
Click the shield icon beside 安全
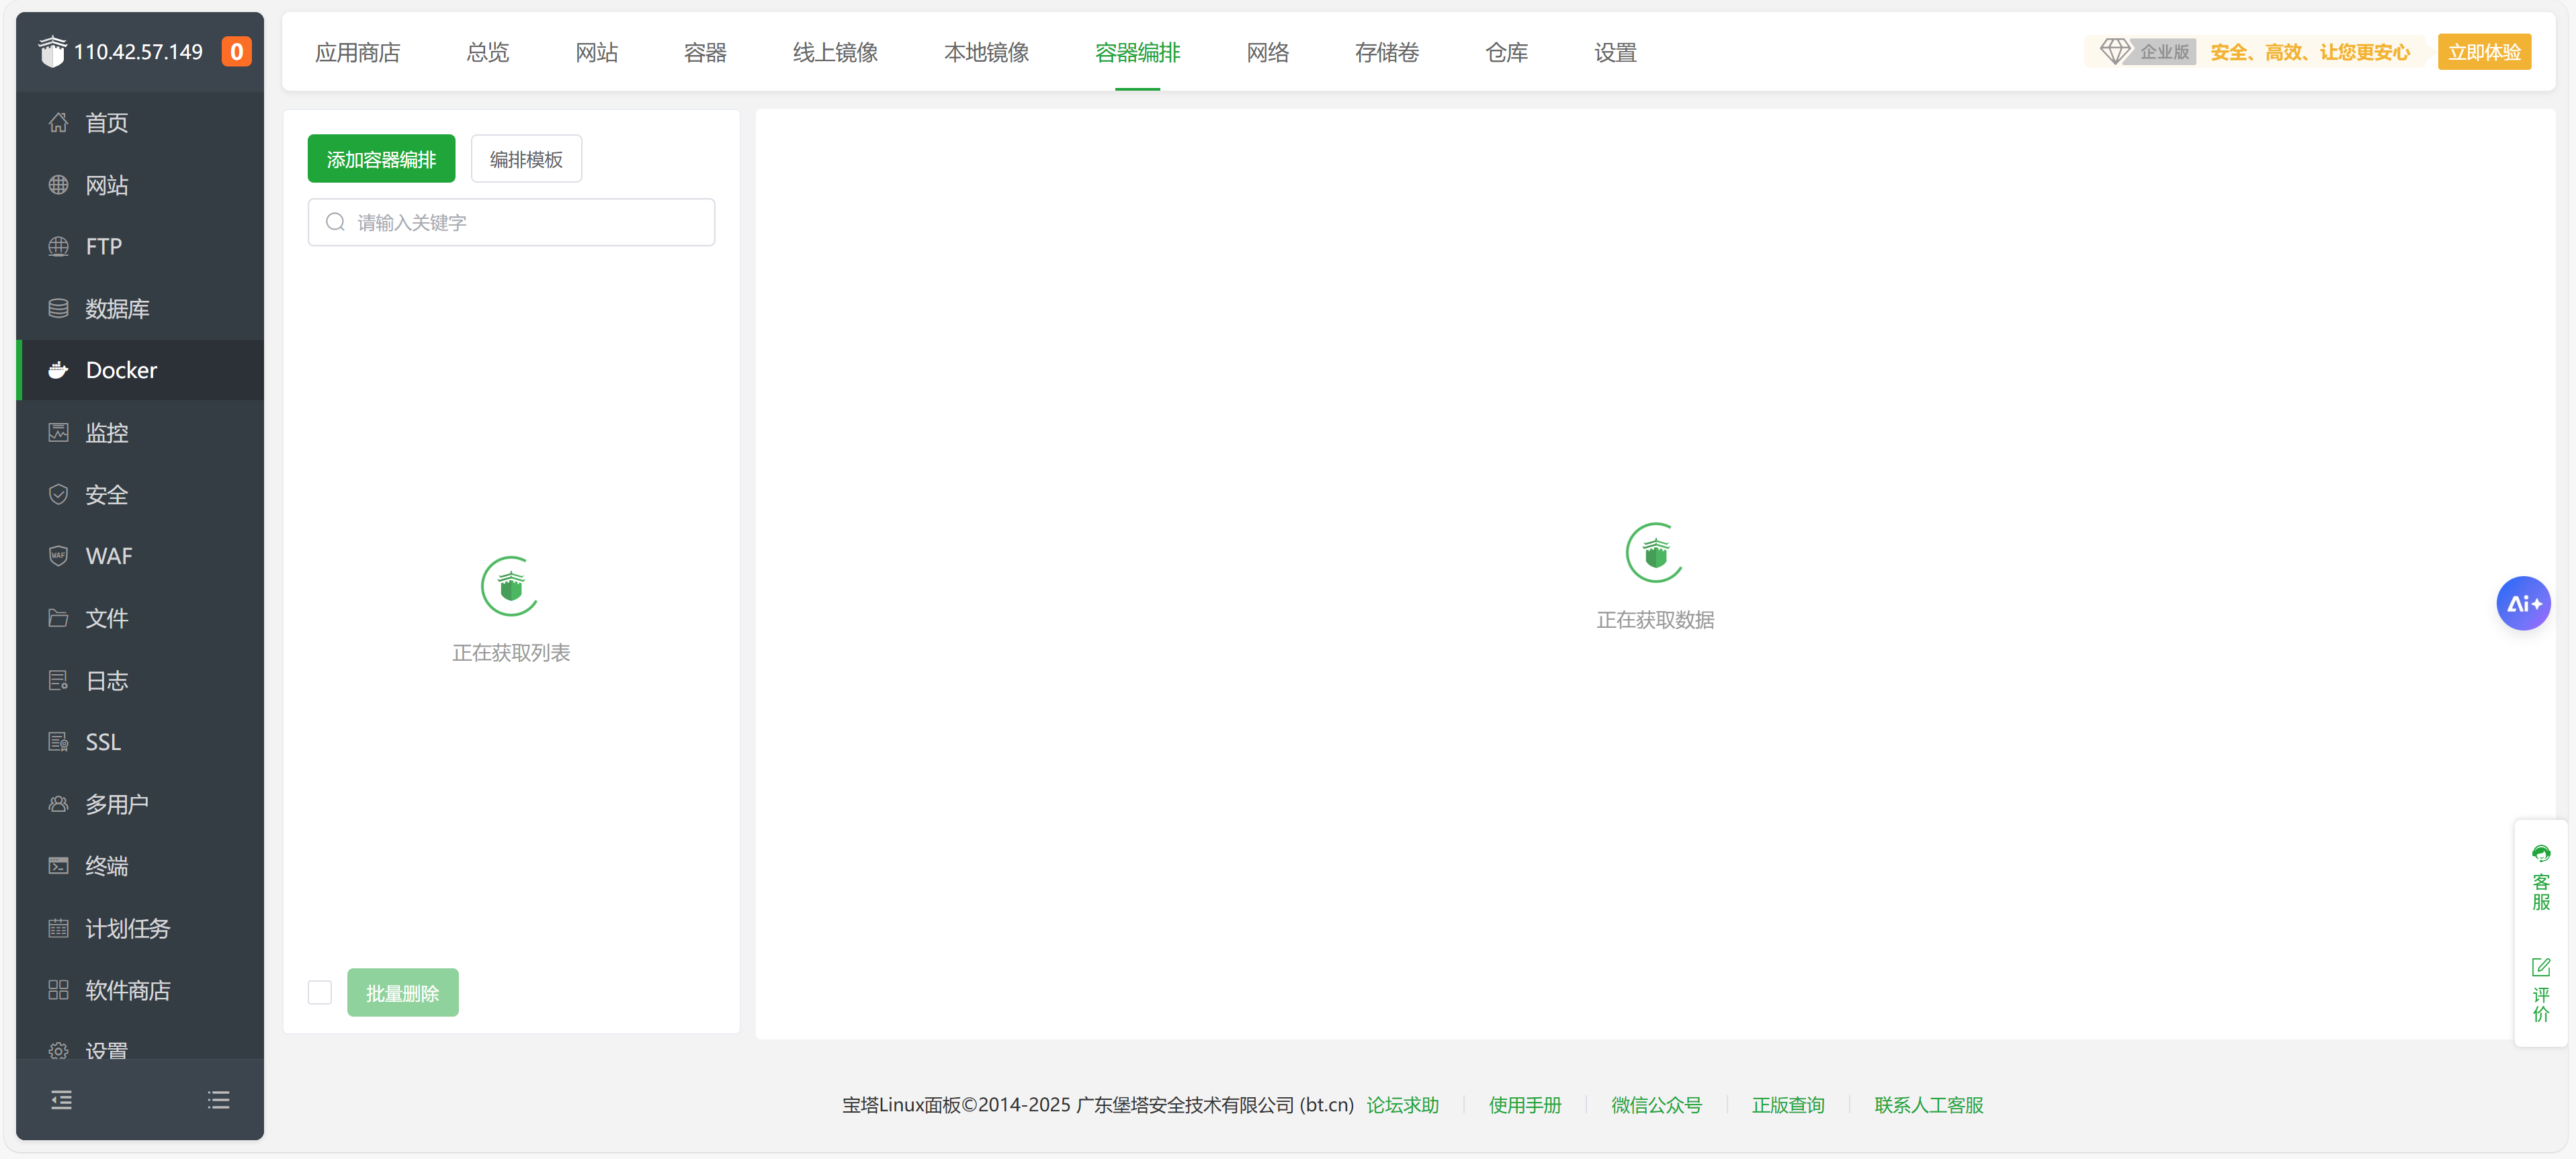58,494
